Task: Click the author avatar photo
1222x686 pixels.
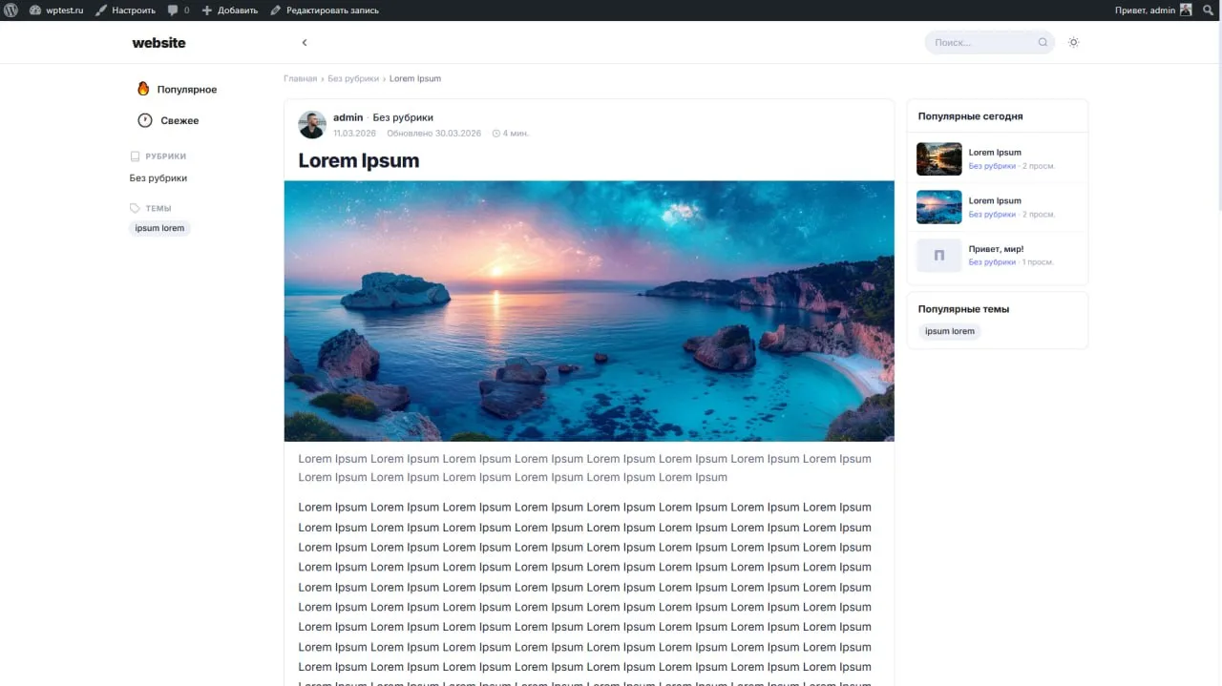Action: (x=312, y=125)
